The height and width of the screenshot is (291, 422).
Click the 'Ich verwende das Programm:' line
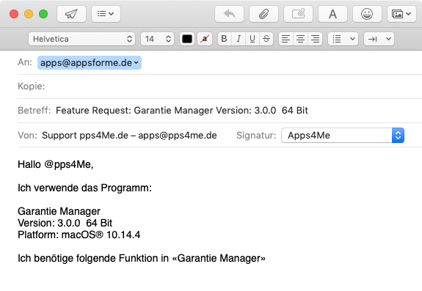click(84, 188)
